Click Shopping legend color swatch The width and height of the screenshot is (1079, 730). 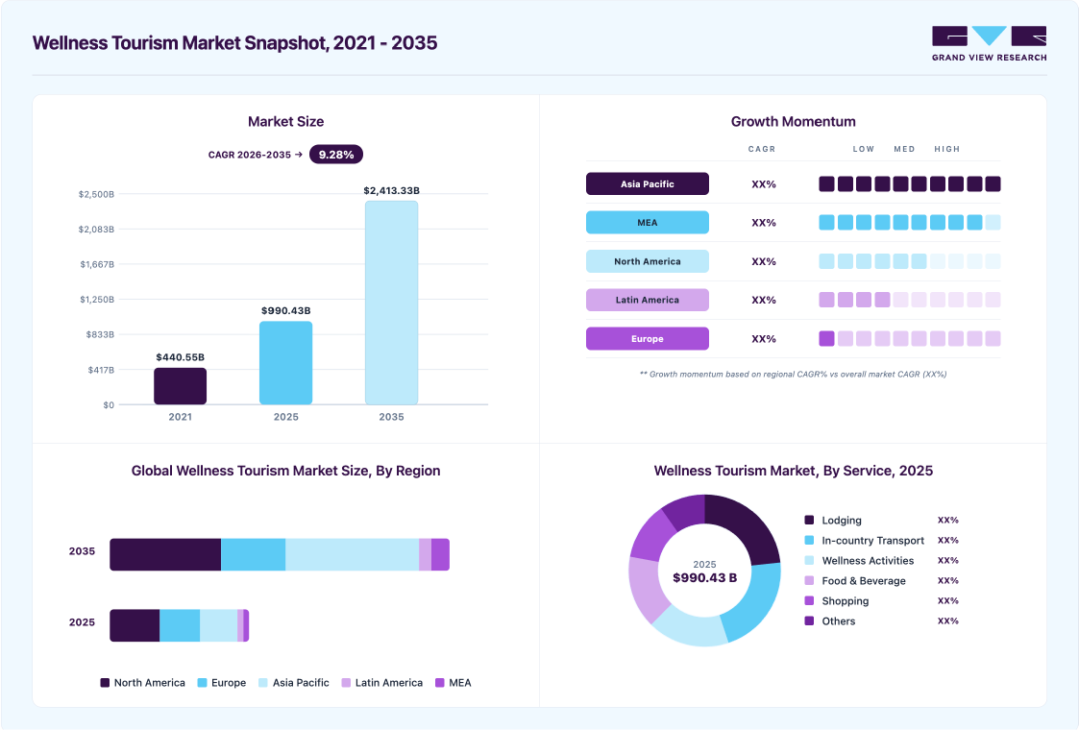coord(809,600)
